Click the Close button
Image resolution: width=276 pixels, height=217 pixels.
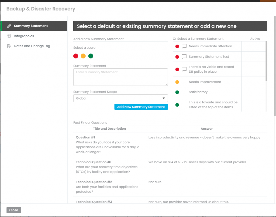click(x=14, y=210)
